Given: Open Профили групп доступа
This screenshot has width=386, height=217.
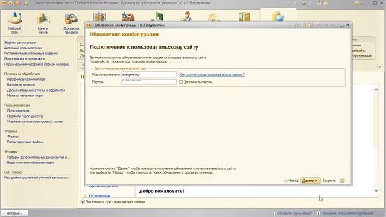Looking at the screenshot, I should (x=25, y=116).
